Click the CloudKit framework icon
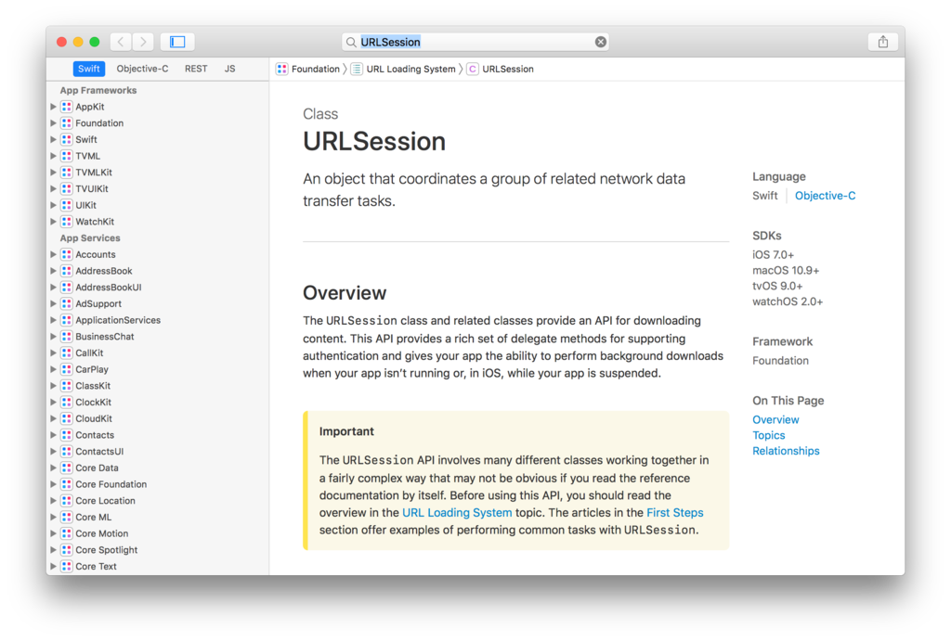951x641 pixels. tap(67, 418)
